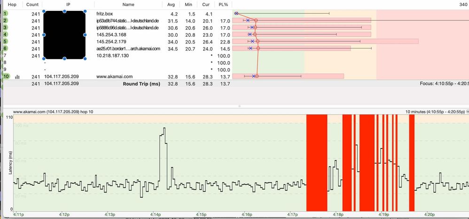Screen dimensions: 469x219
Task: Select the ip5886c96d.static hop name
Action: (x=127, y=28)
